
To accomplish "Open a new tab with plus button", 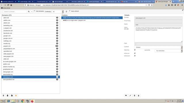I will [174, 2].
